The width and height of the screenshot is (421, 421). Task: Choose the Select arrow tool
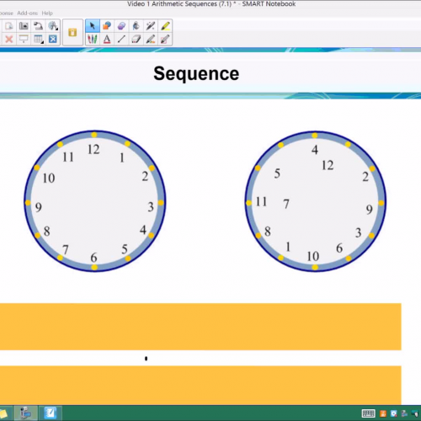(x=92, y=26)
